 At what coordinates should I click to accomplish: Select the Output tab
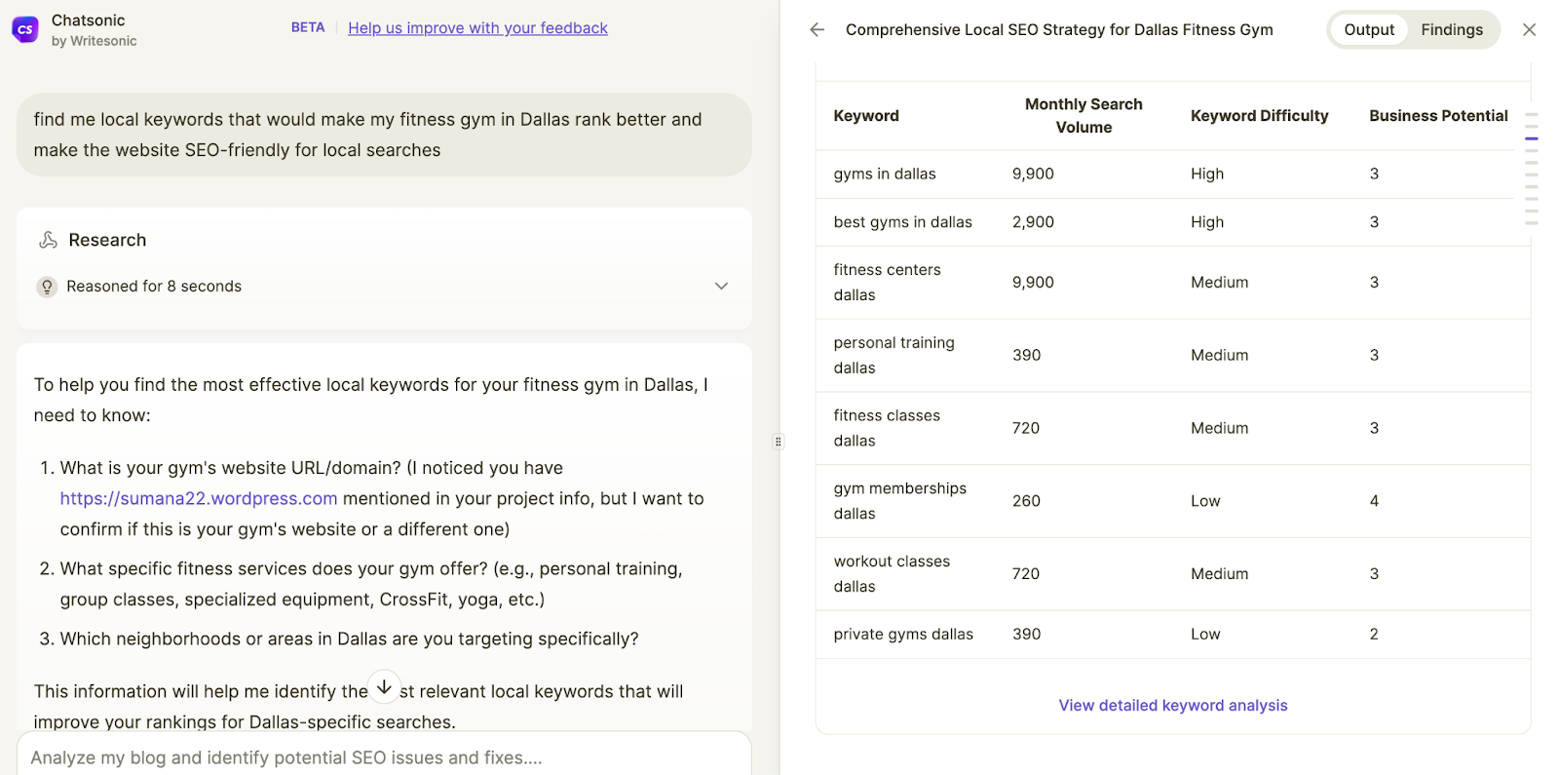tap(1369, 30)
